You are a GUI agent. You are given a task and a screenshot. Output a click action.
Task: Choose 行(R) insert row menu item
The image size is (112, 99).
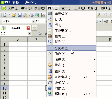tap(71, 19)
